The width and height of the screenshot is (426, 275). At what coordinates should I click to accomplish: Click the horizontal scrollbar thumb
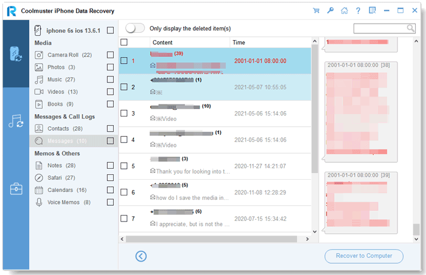coord(211,239)
